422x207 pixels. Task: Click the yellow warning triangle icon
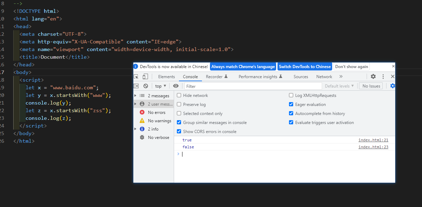[x=142, y=121]
